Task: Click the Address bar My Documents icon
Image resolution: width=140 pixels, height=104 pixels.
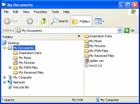Action: click(x=19, y=30)
